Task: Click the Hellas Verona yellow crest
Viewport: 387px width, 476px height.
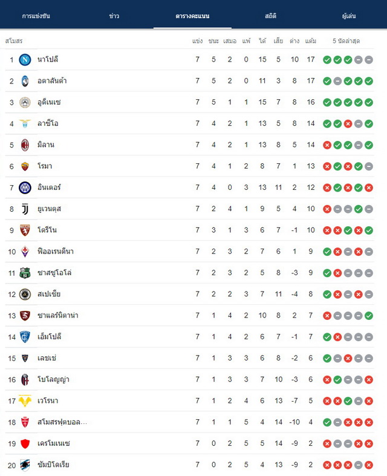Action: pyautogui.click(x=25, y=401)
